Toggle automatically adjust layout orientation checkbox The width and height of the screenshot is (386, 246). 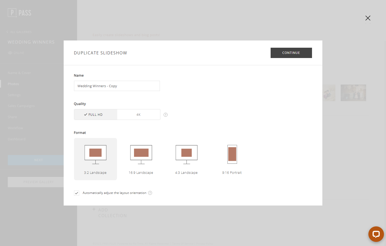tap(77, 193)
